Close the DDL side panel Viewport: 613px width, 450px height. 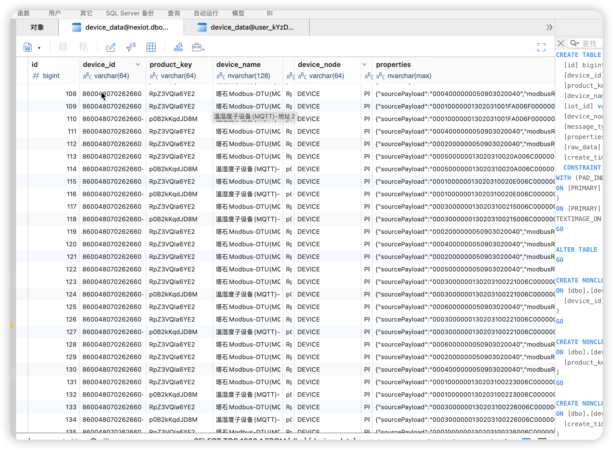tap(561, 43)
